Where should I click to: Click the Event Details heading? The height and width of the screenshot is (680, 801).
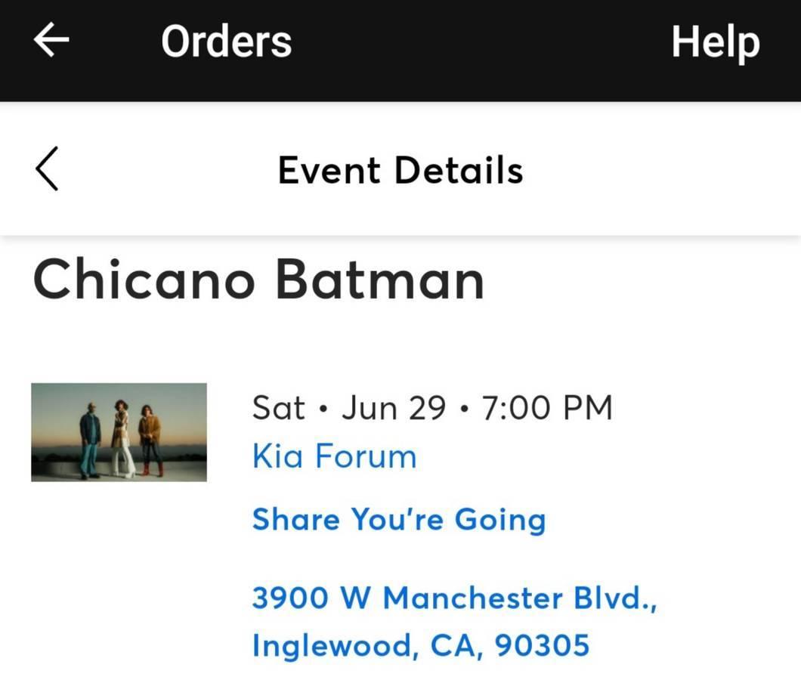(400, 170)
